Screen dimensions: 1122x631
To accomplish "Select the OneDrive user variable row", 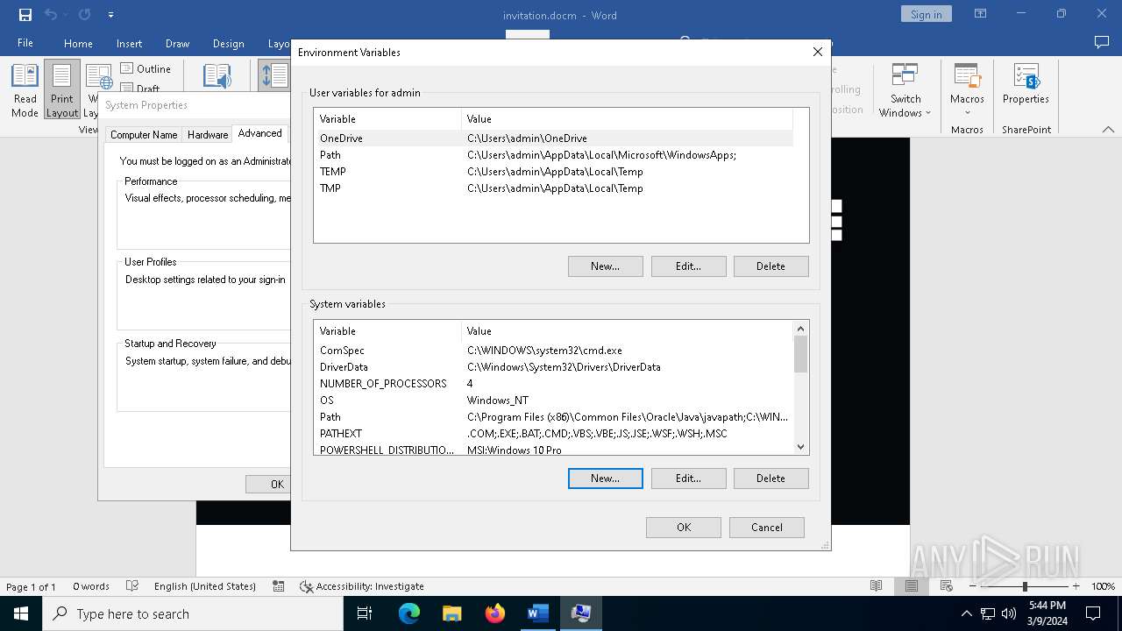I will click(x=553, y=138).
